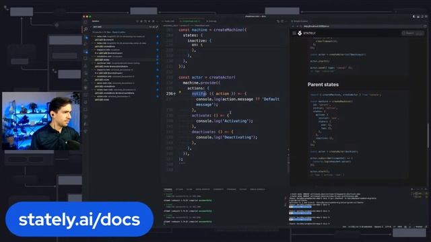
Task: Select the Terminal panel tab
Action: click(x=168, y=190)
